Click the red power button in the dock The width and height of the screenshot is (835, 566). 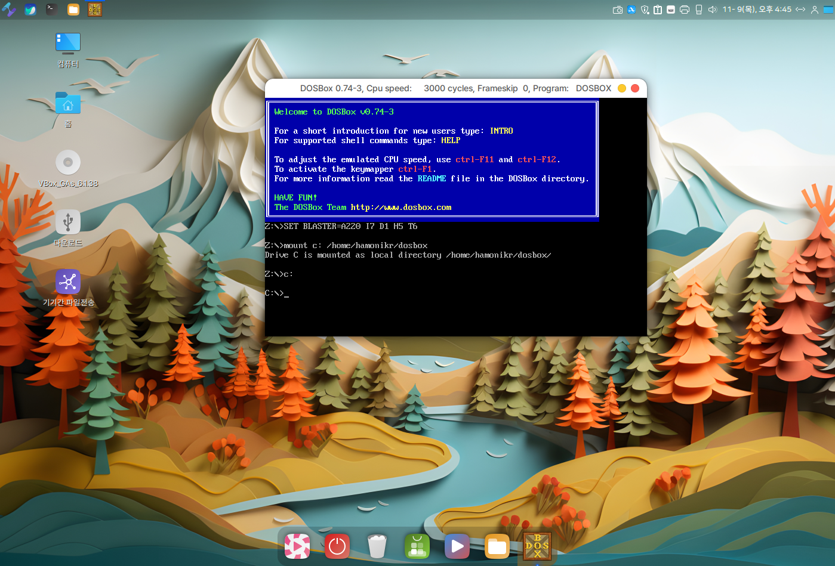click(337, 546)
